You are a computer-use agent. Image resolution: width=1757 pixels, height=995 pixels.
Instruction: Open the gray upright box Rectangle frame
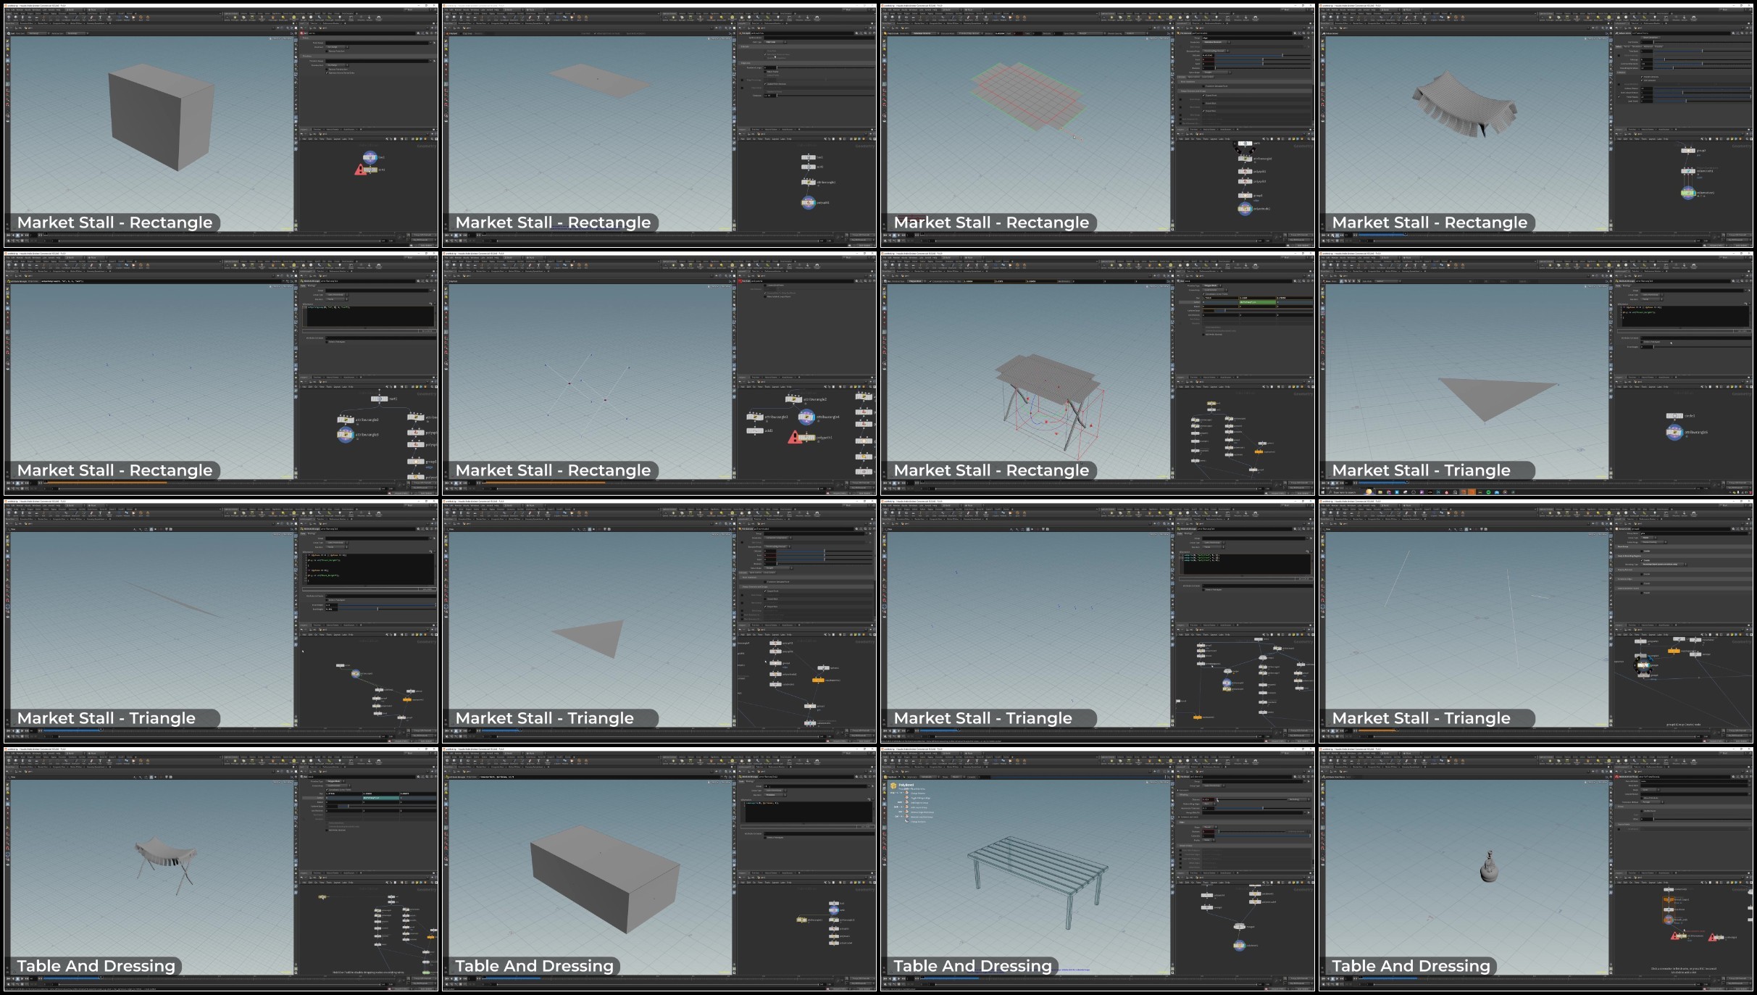pos(221,125)
